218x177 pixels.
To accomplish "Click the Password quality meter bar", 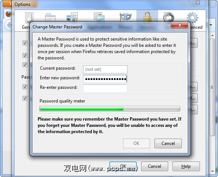I will click(110, 108).
